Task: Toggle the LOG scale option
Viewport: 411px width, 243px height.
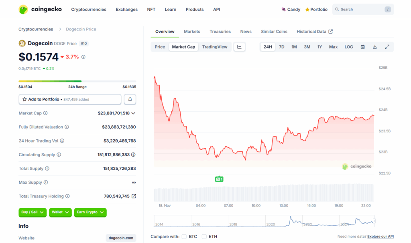Action: point(348,47)
